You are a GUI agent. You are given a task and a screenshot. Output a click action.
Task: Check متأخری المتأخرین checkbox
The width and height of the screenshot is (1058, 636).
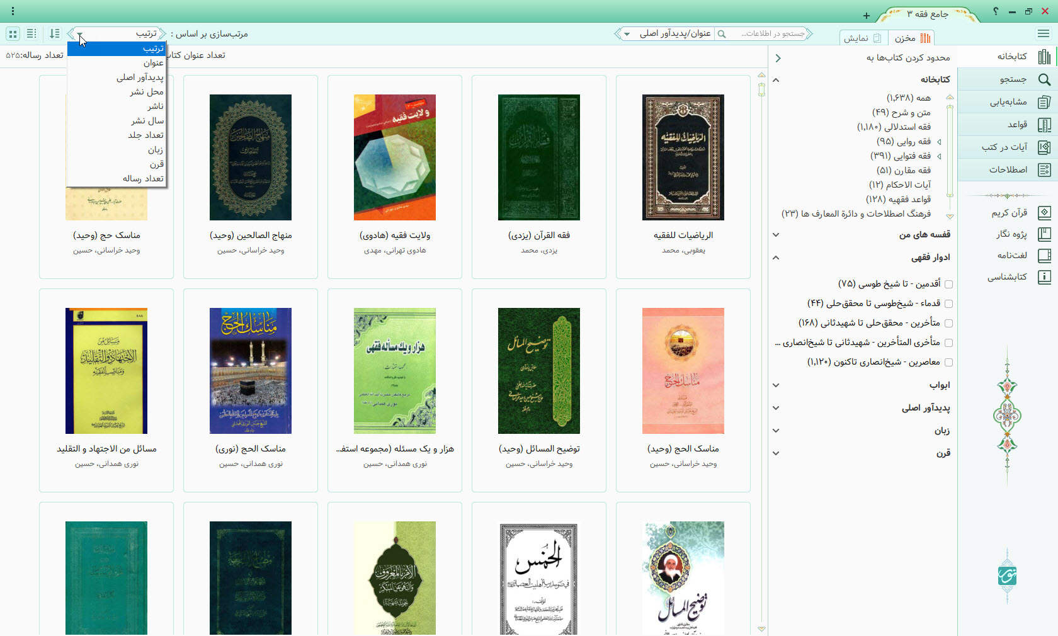[x=948, y=343]
